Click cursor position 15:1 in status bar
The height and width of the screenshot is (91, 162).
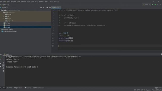(x=135, y=90)
